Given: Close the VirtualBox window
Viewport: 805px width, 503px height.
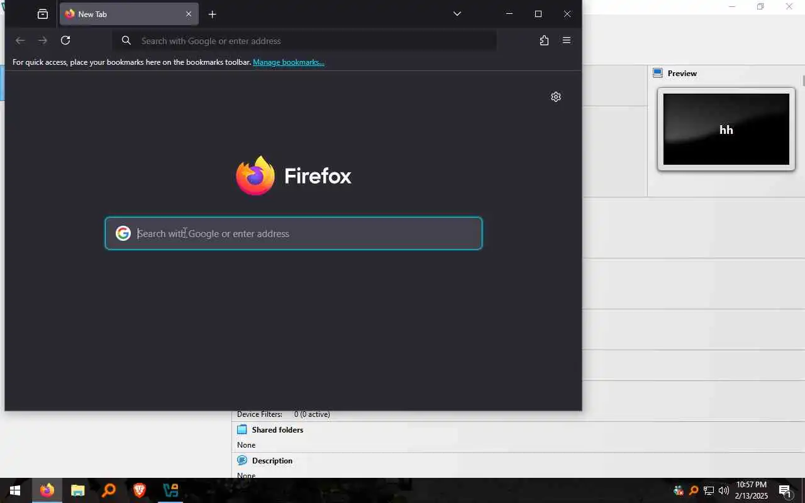Looking at the screenshot, I should [x=789, y=6].
